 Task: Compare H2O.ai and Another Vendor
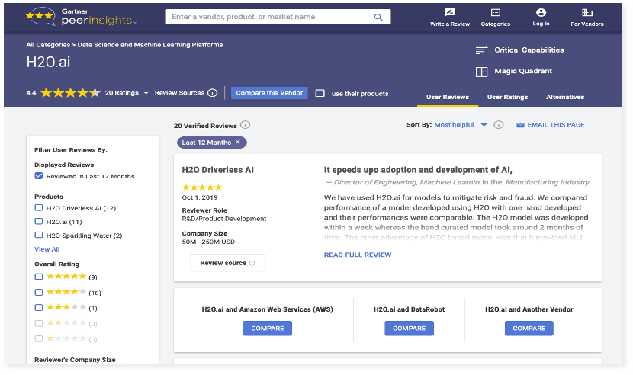[x=529, y=329]
